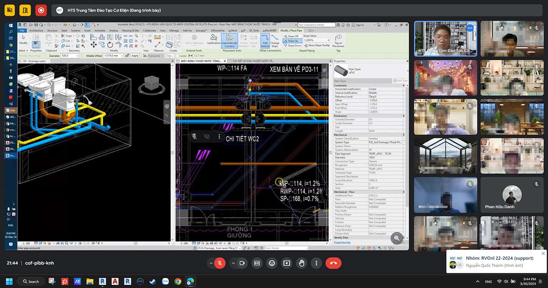Open the Windows Start menu
548x288 pixels.
(x=9, y=281)
